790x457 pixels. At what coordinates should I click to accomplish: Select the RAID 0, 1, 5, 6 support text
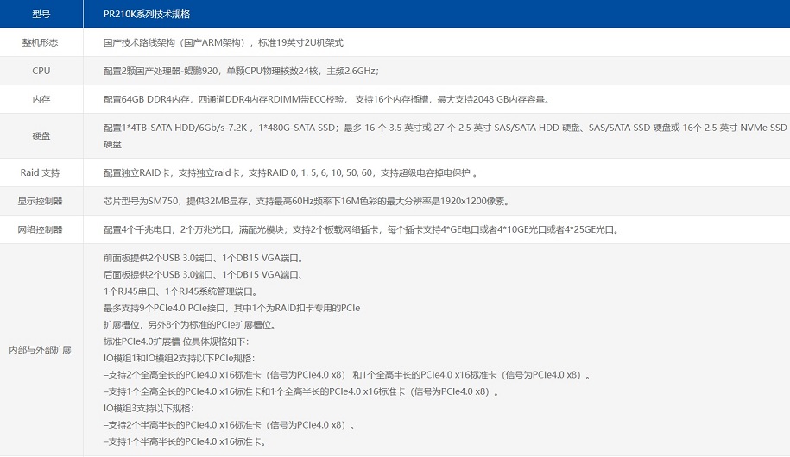pyautogui.click(x=290, y=172)
